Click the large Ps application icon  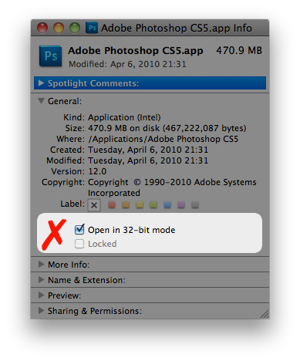point(51,56)
